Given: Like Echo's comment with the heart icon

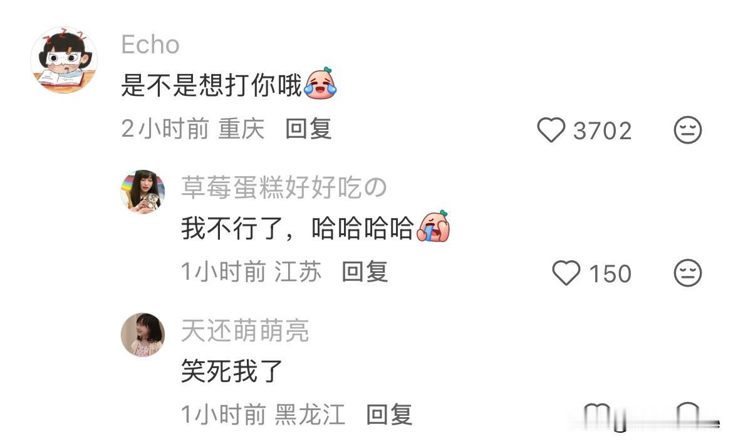Looking at the screenshot, I should click(x=551, y=130).
